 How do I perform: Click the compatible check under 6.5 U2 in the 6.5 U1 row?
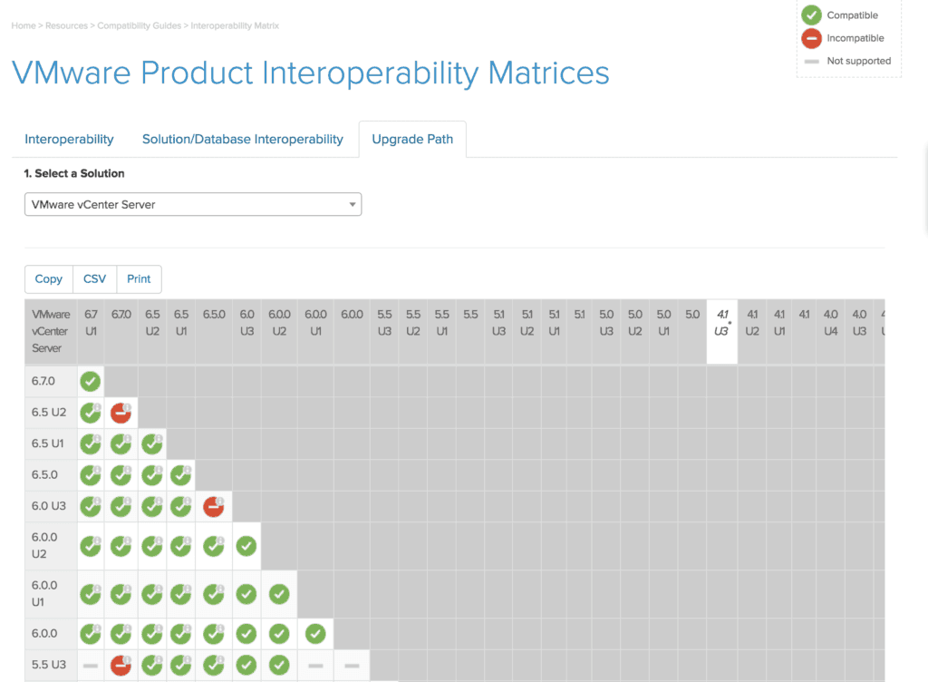click(x=152, y=444)
